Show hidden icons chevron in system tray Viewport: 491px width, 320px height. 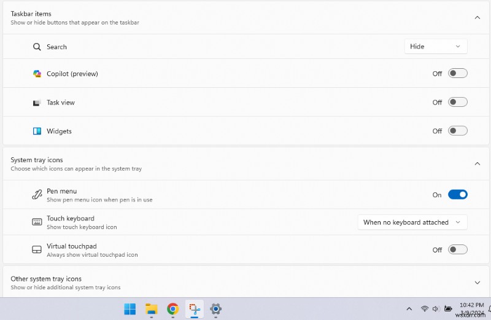pos(409,309)
